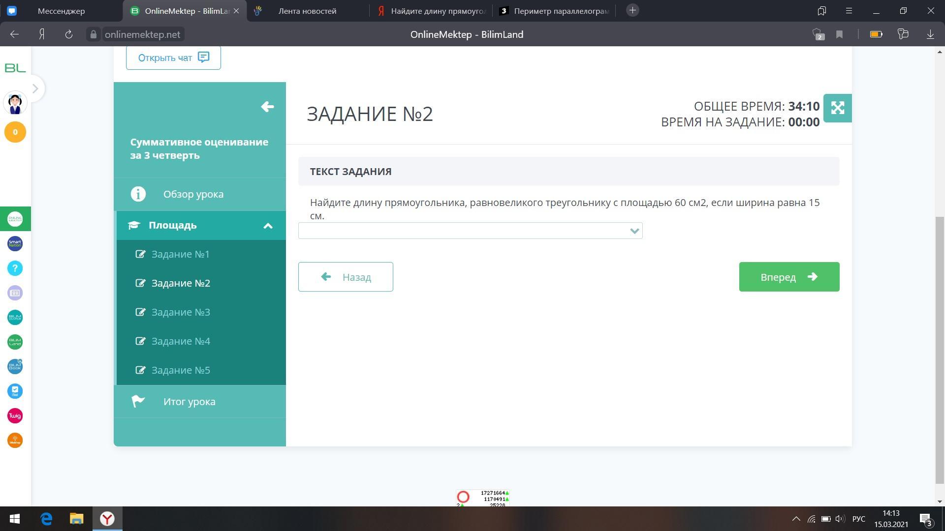The height and width of the screenshot is (531, 945).
Task: Switch to the Мессенджер tab
Action: coord(61,11)
